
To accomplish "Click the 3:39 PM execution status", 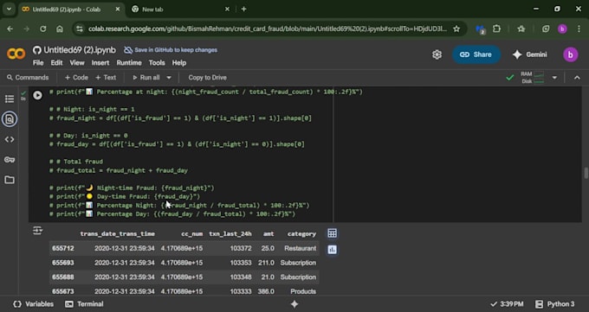I will [507, 304].
